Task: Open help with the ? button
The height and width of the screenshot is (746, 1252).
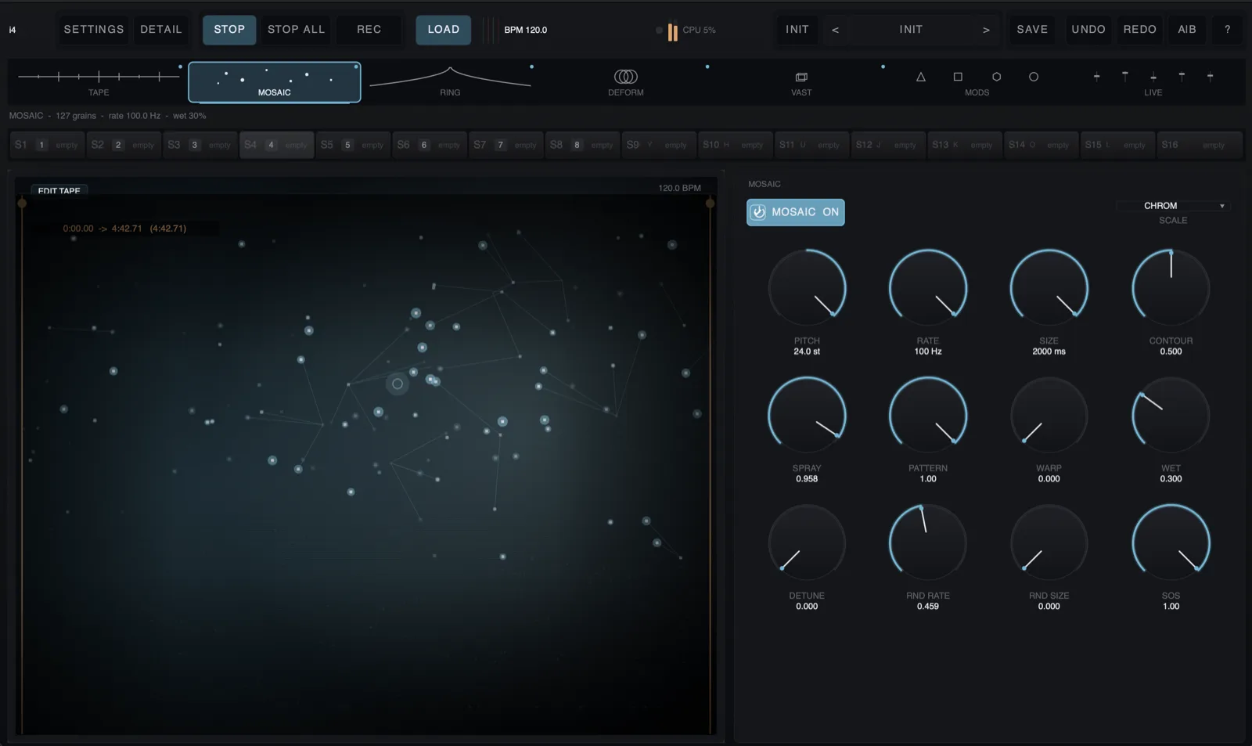Action: tap(1227, 30)
